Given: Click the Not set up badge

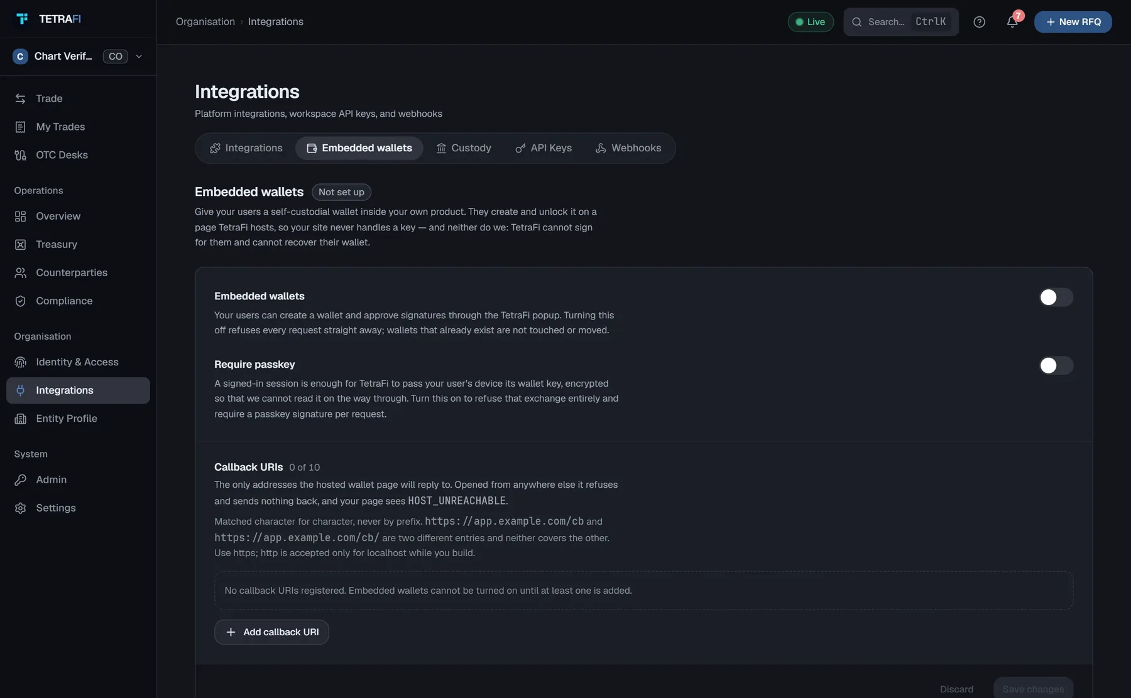Looking at the screenshot, I should [x=341, y=192].
